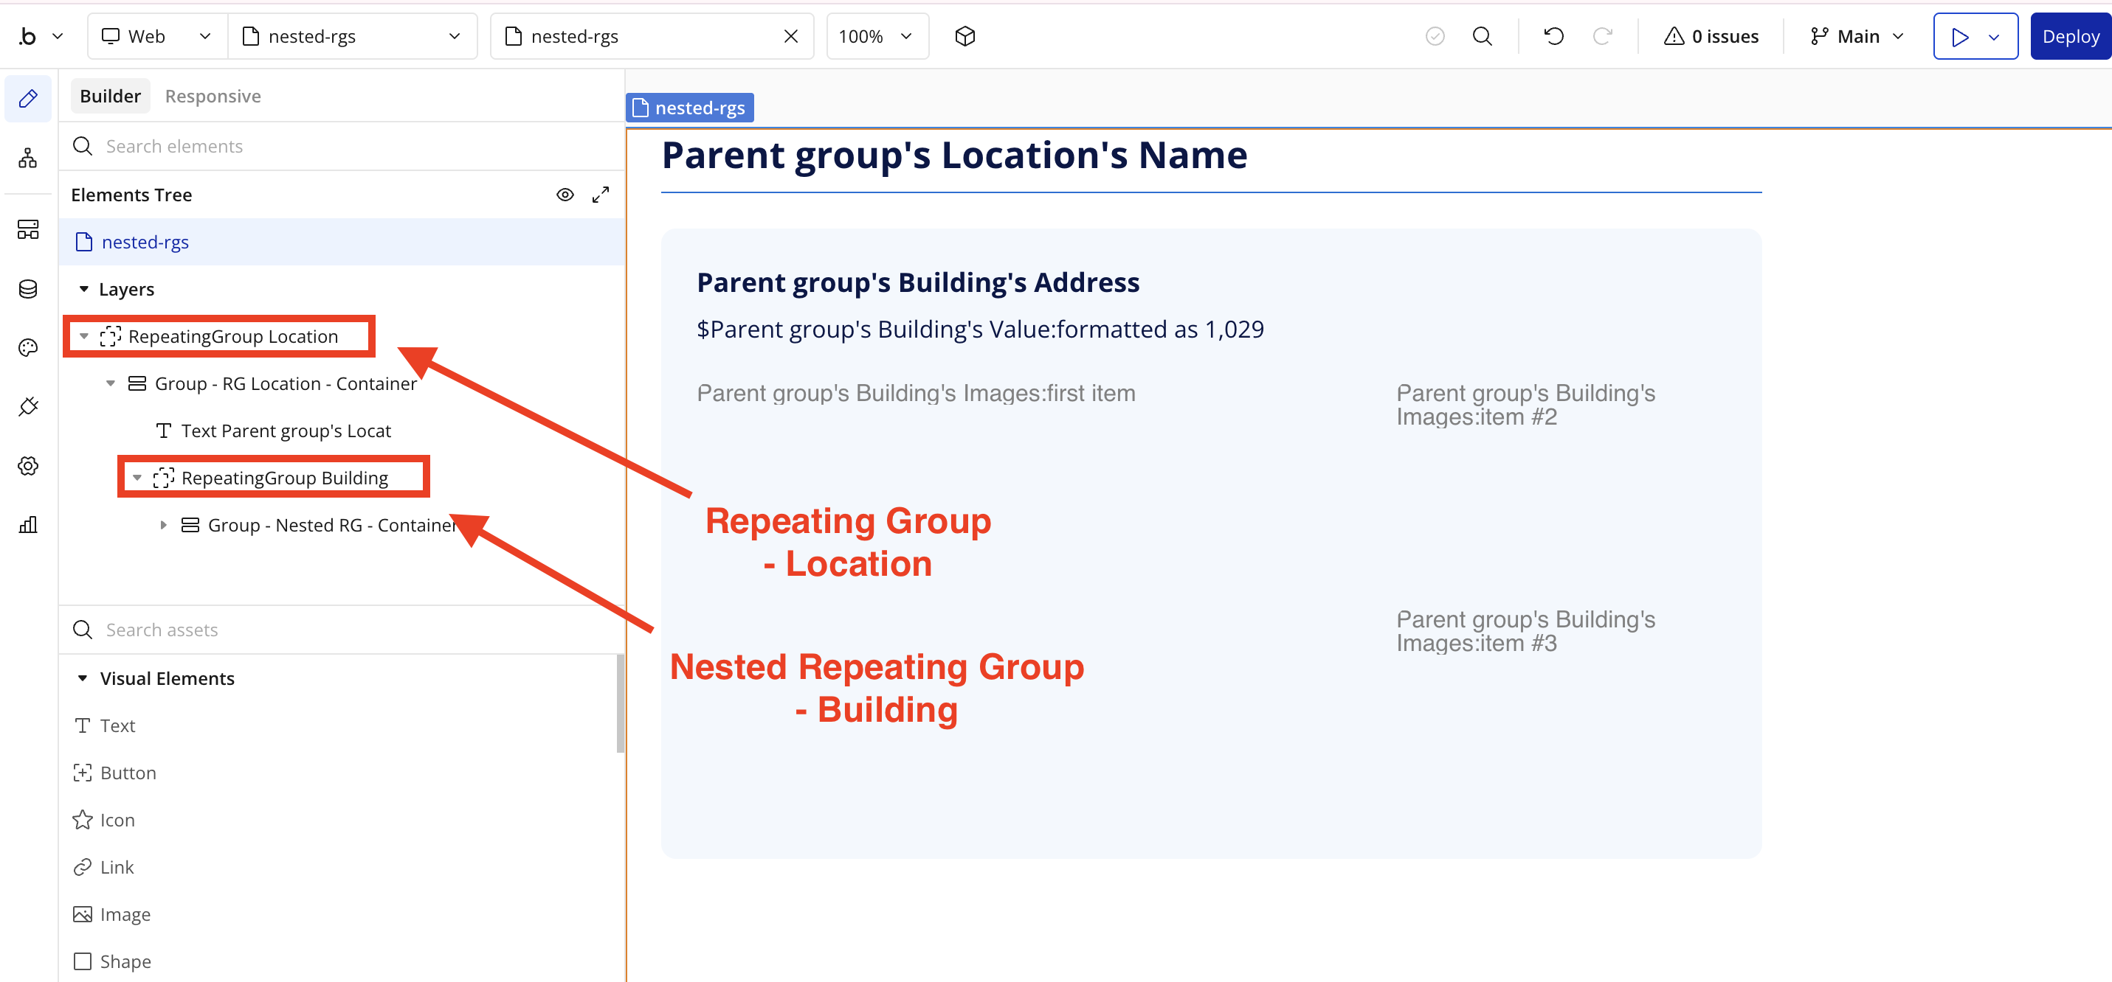Screen dimensions: 2112x982
Task: Open the Settings gear icon in sidebar
Action: [28, 465]
